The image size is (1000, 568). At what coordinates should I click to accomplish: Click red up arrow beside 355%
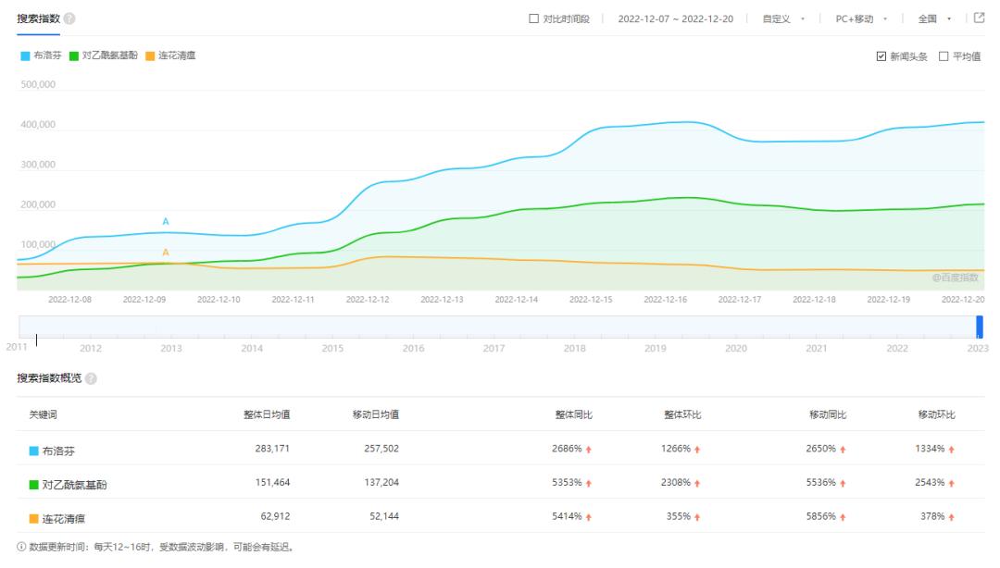pos(698,517)
